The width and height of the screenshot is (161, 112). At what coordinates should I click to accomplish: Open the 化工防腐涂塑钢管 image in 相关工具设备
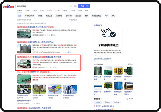pos(129,86)
